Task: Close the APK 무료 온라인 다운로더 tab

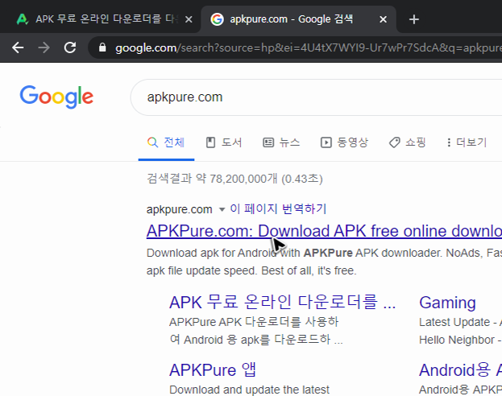Action: click(189, 19)
